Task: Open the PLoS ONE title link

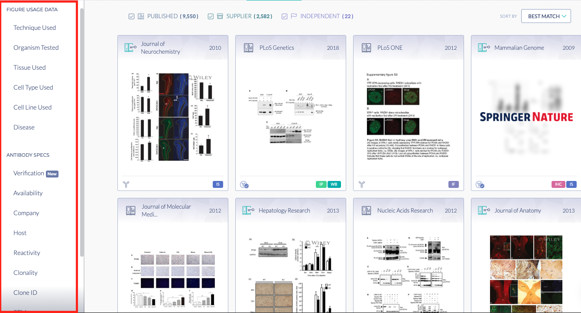Action: pyautogui.click(x=390, y=48)
